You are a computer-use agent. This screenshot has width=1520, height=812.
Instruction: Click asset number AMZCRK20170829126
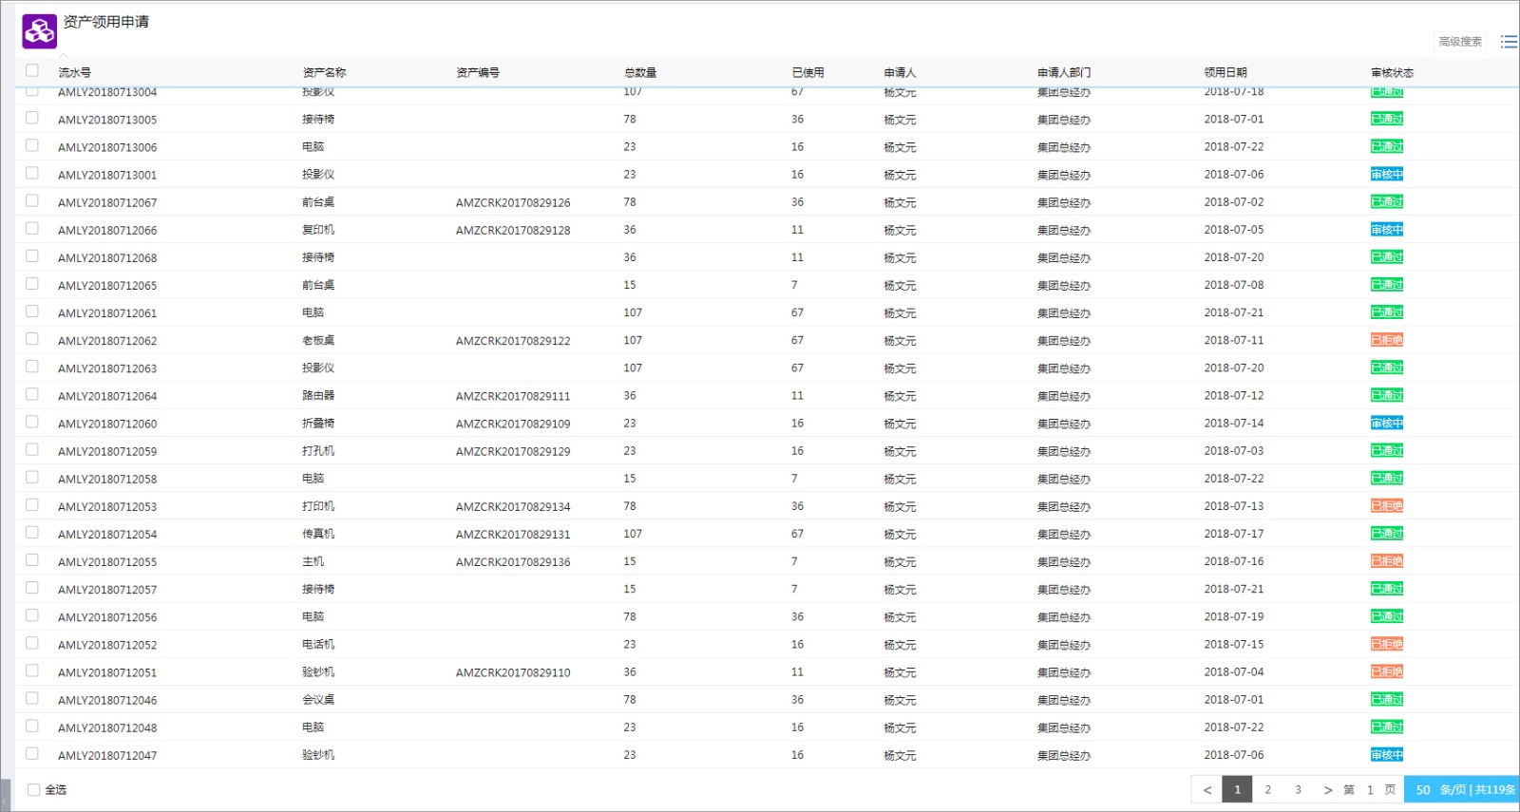[513, 202]
